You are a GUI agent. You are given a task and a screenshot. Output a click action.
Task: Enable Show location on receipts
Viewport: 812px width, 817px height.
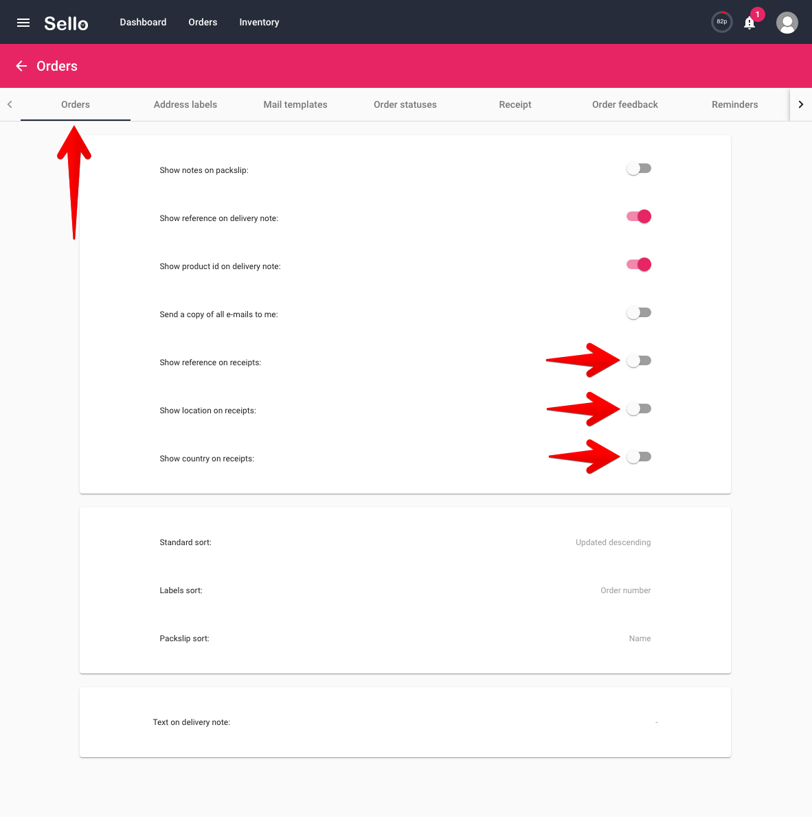click(639, 409)
